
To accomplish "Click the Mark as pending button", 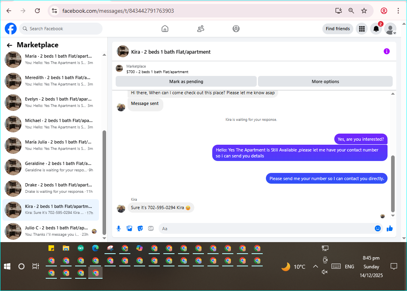I will pyautogui.click(x=186, y=81).
